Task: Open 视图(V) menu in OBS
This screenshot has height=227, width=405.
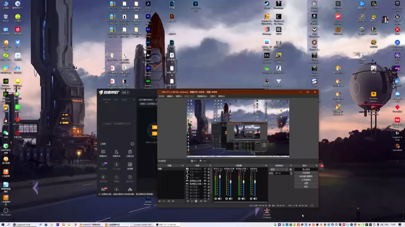Action: click(179, 96)
